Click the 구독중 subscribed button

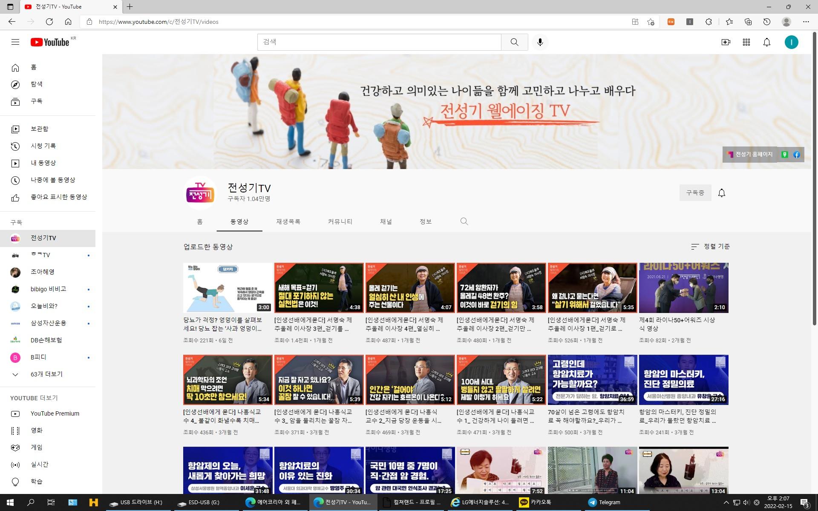(695, 193)
